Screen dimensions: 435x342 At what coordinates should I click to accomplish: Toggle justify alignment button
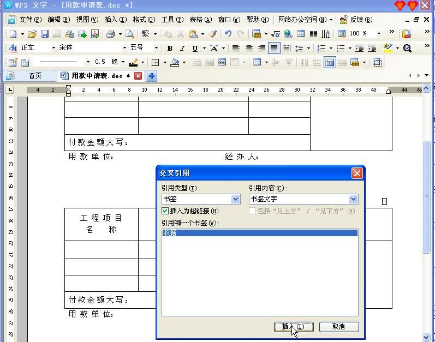click(x=274, y=49)
